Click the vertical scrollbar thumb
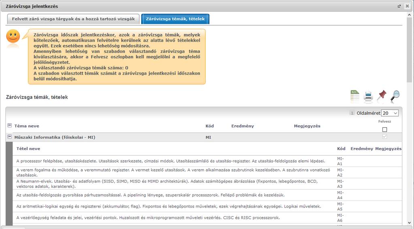The height and width of the screenshot is (229, 414). tap(410, 50)
